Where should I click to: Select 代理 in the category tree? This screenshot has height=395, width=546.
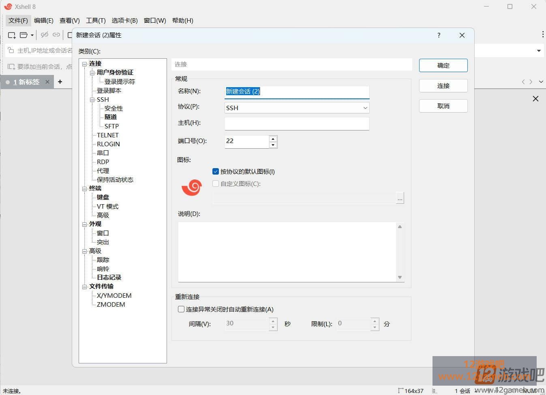[103, 171]
